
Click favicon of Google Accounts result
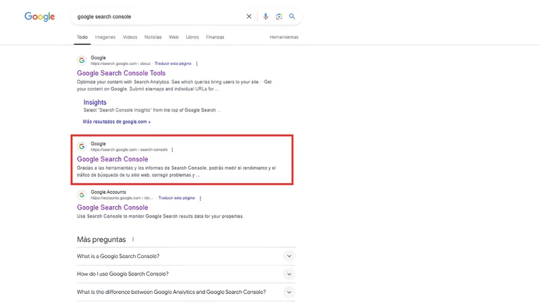(x=82, y=195)
